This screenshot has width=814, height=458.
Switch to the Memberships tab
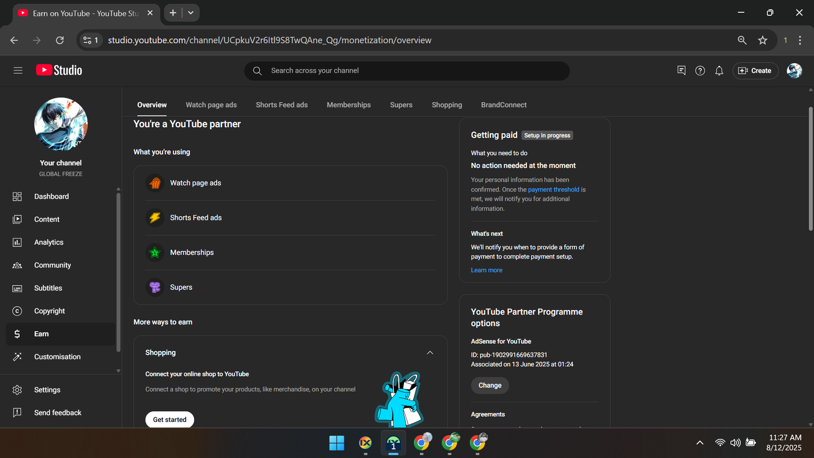tap(348, 105)
